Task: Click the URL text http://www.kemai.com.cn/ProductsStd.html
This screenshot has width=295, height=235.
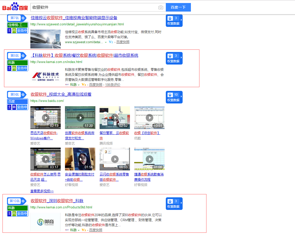Action: click(61, 207)
